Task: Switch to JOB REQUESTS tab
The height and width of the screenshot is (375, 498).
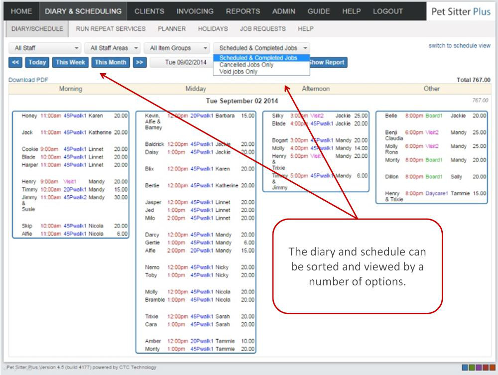Action: click(262, 28)
